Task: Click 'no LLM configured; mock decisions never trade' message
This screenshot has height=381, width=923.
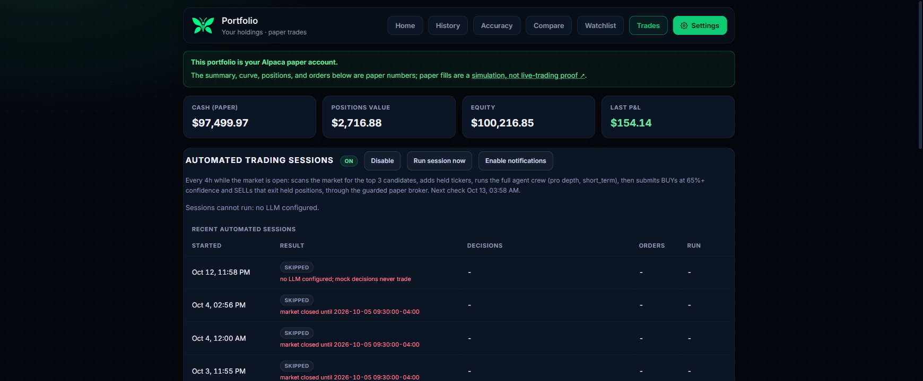Action: [x=345, y=279]
